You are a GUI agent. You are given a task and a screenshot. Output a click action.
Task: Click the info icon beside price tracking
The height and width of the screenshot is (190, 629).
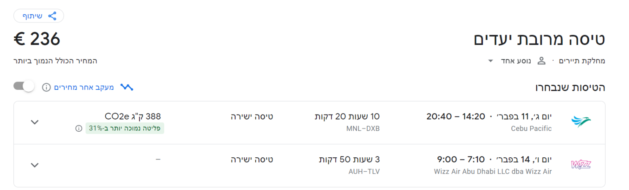coord(47,87)
